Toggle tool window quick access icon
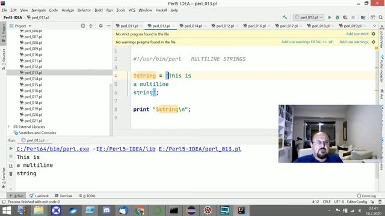 (x=4, y=202)
